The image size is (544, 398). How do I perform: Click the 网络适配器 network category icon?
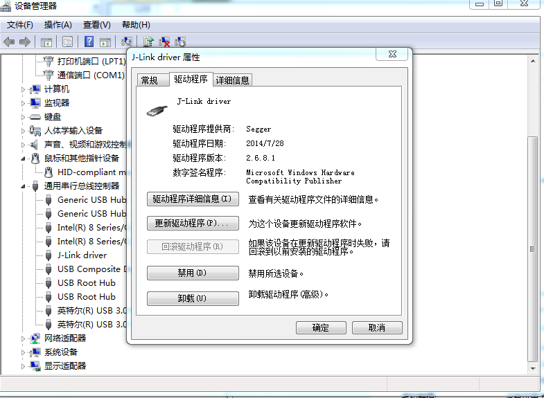click(x=35, y=338)
